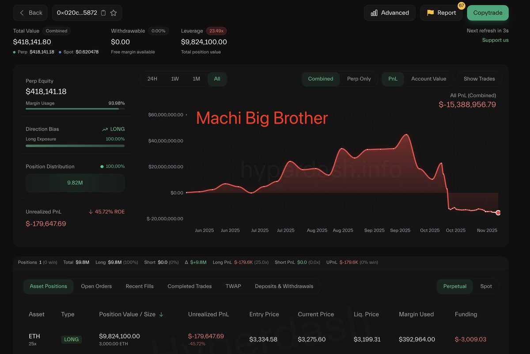Click the Type column header
530x354 pixels.
(x=68, y=314)
